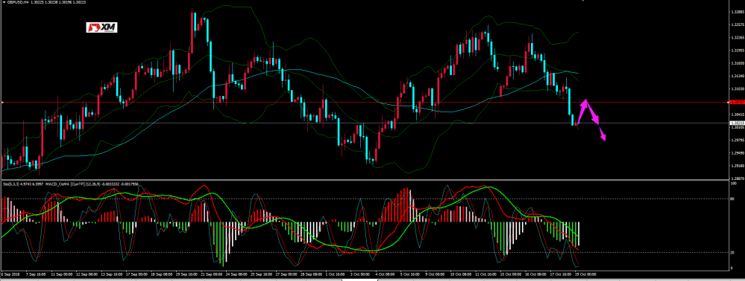Click time axis label 25 Sep 16:00
Viewport: 745px width, 281px height.
click(261, 274)
